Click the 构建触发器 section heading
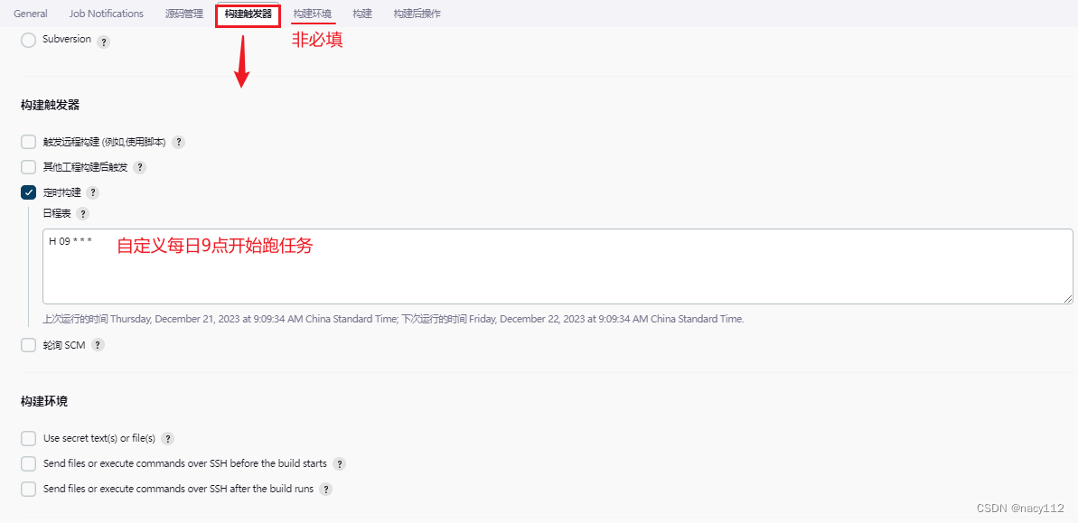This screenshot has height=523, width=1078. click(x=51, y=105)
